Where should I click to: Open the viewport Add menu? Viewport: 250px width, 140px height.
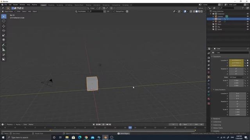[x=30, y=11]
